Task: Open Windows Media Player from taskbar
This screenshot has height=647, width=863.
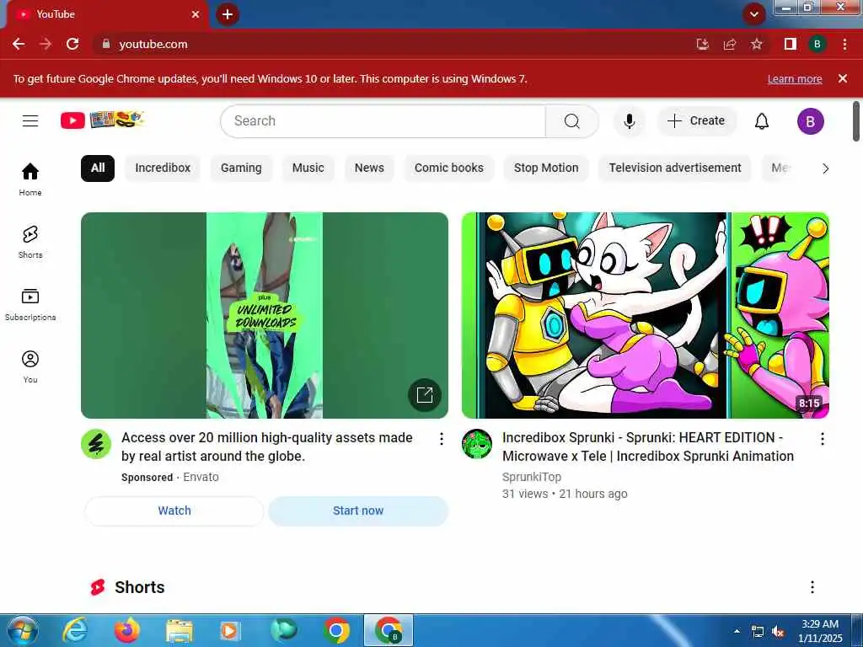Action: [x=230, y=631]
